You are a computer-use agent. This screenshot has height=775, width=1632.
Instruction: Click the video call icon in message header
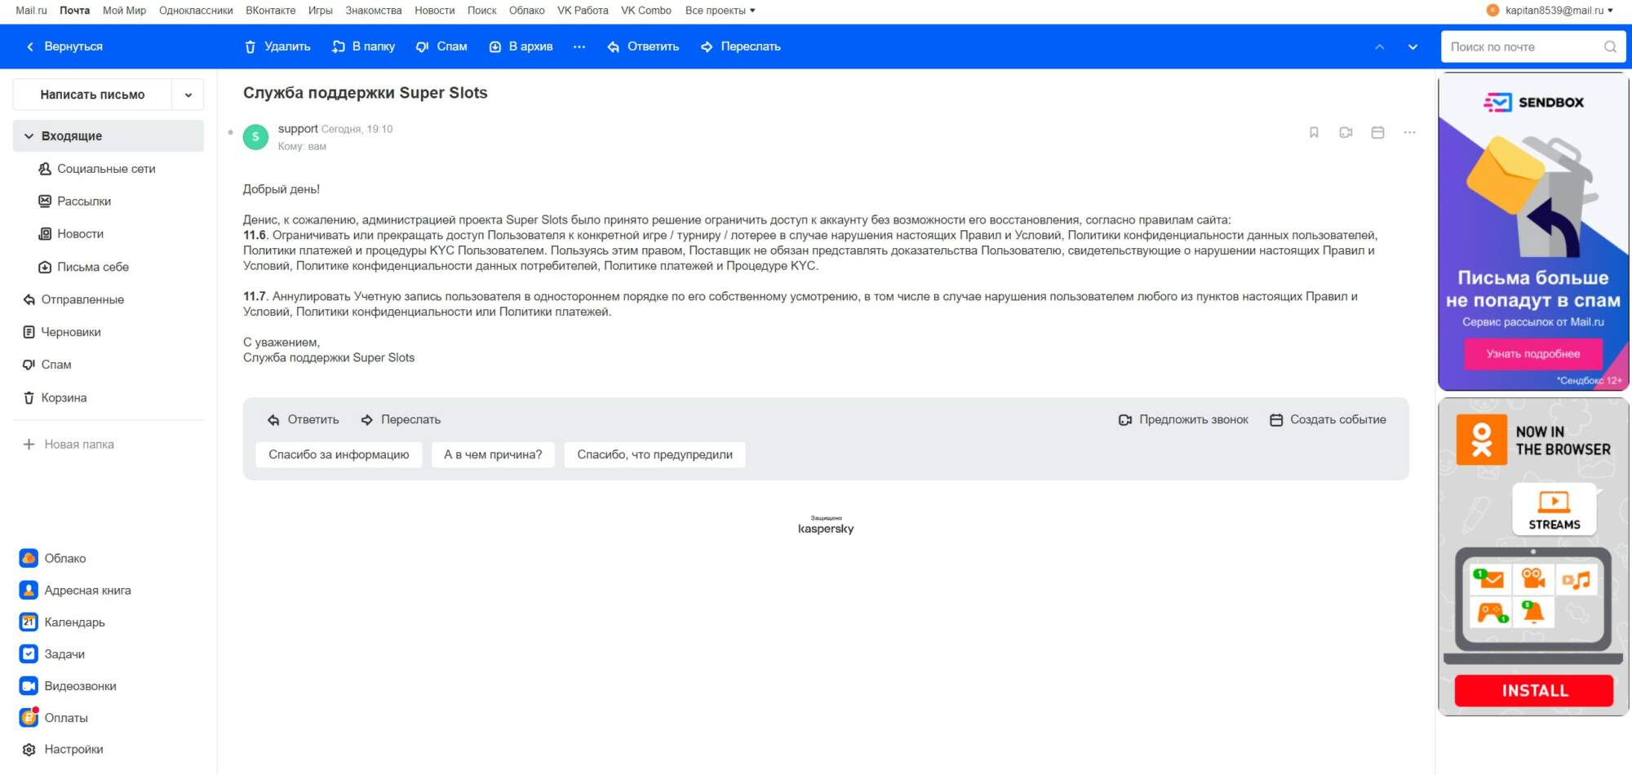(x=1346, y=132)
